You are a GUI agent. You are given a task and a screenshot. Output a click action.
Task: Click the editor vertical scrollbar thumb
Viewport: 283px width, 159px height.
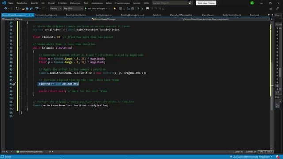tap(272, 86)
